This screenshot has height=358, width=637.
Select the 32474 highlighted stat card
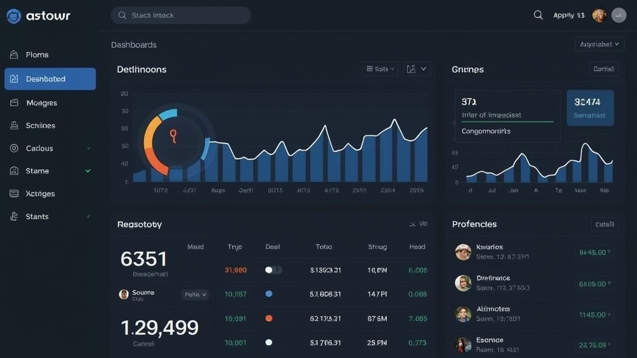pos(590,108)
